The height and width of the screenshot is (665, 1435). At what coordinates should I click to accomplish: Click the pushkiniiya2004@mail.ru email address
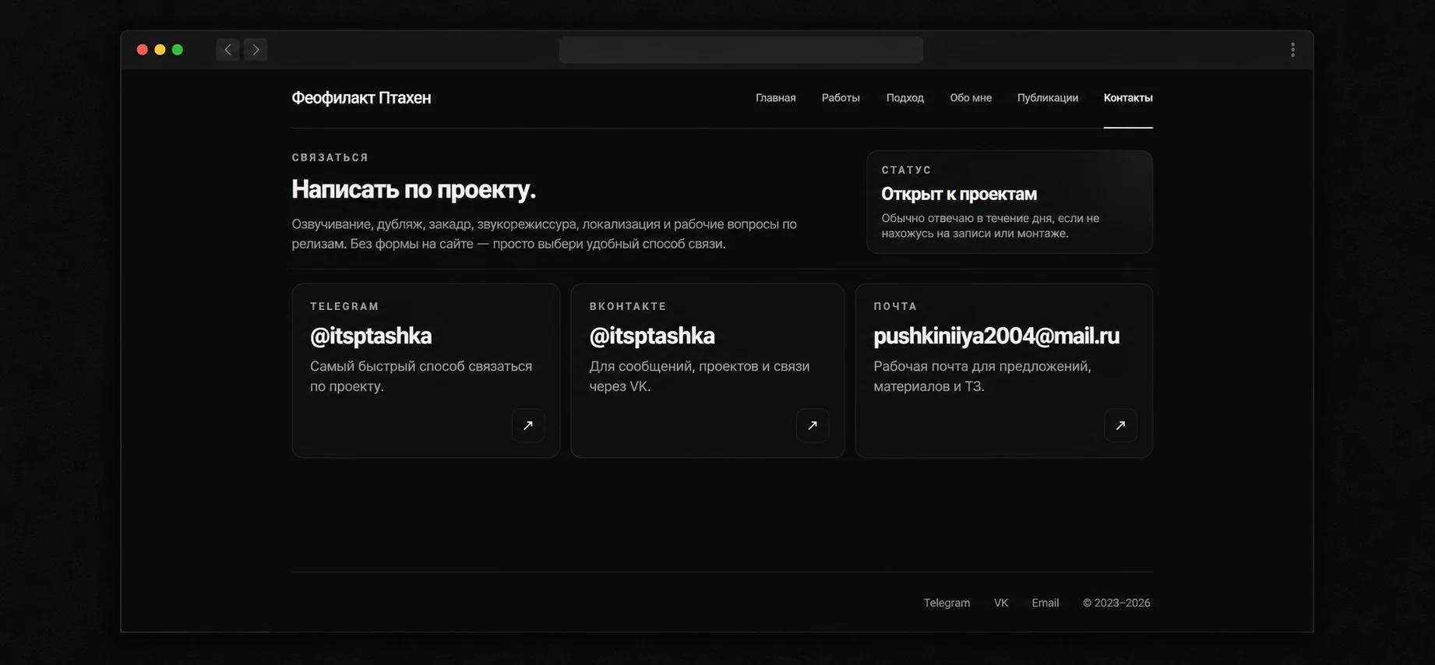click(996, 336)
